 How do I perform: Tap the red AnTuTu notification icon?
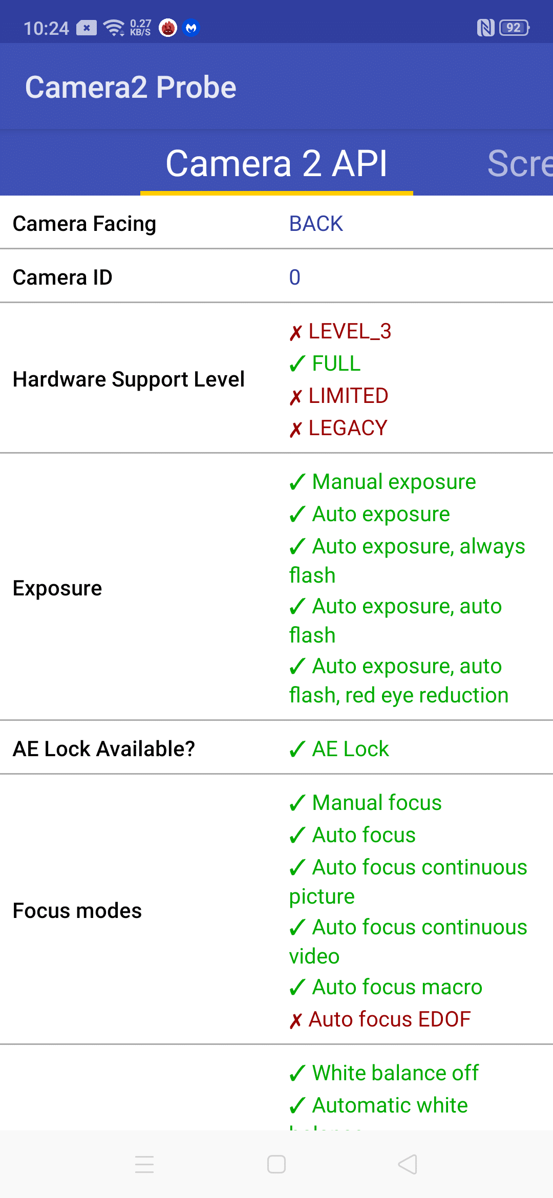coord(168,28)
